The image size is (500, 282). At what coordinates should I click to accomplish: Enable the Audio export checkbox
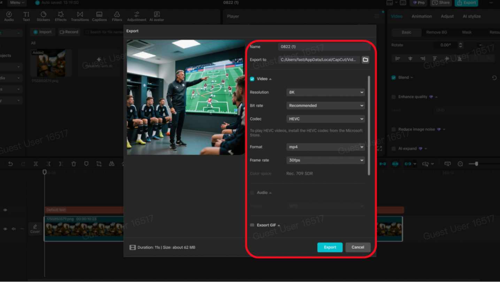[252, 193]
